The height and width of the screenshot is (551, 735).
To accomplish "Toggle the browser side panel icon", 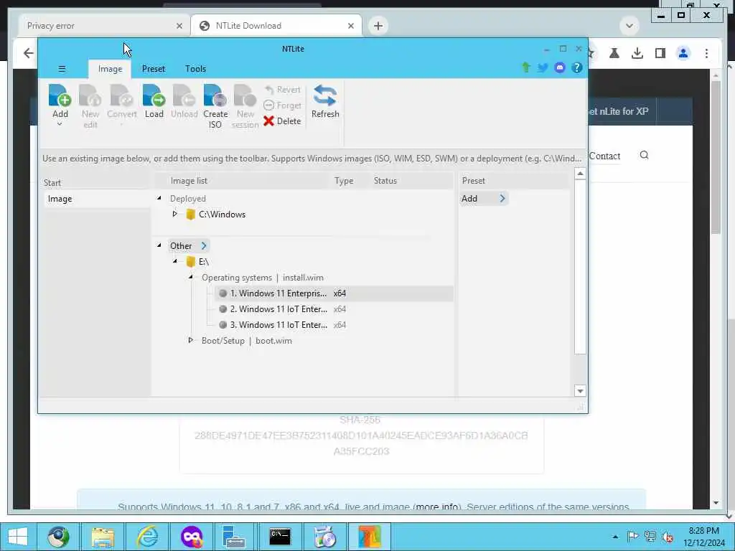I will point(660,53).
